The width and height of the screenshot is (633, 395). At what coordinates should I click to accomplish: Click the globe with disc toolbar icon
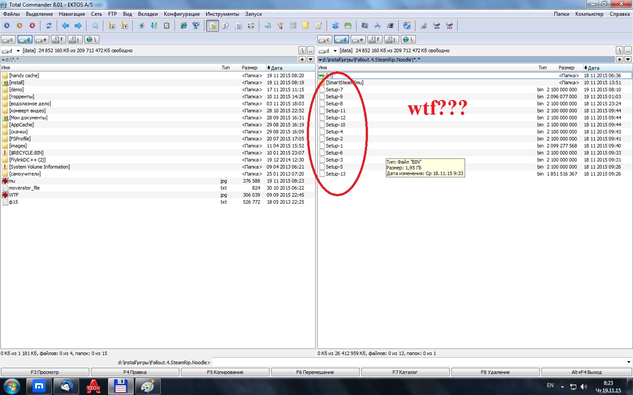pos(407,26)
